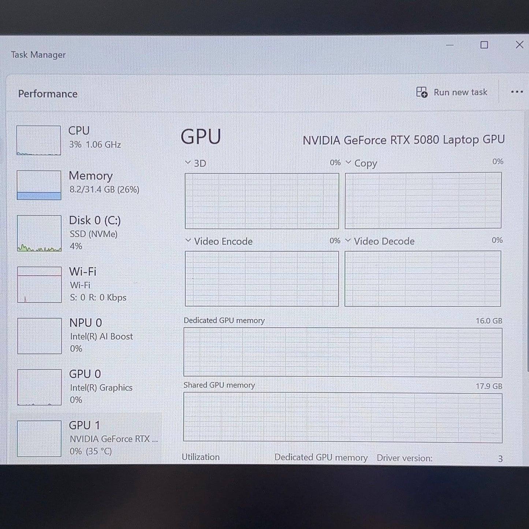Minimize the Task Manager window
The height and width of the screenshot is (529, 529).
click(x=450, y=45)
